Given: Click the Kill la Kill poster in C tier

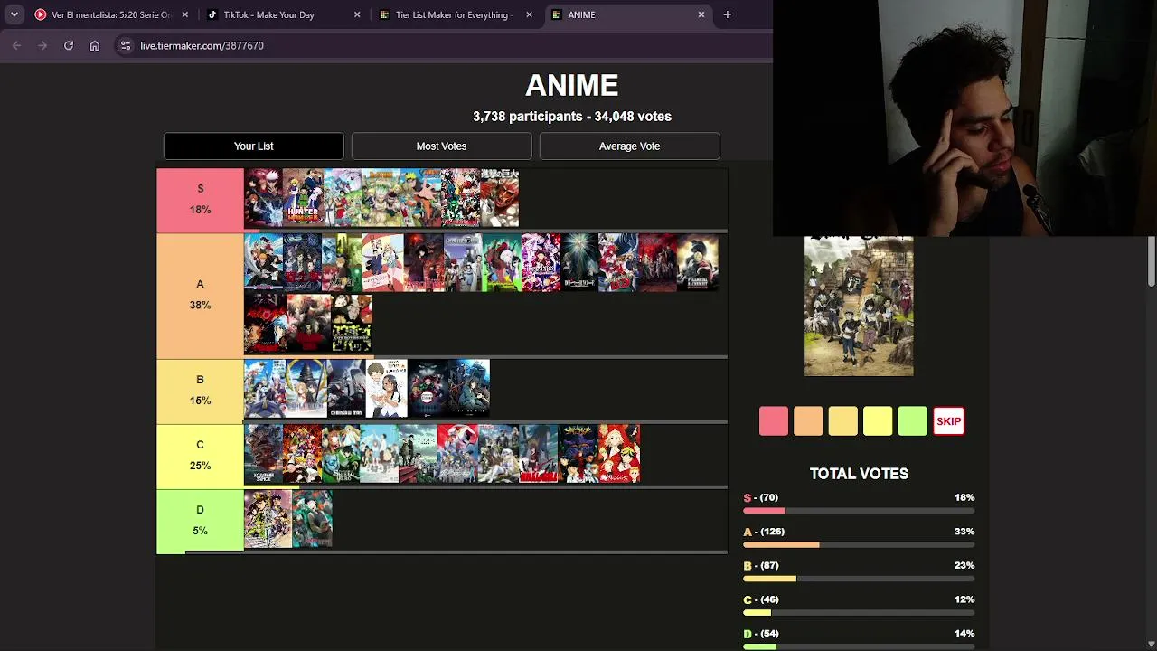Looking at the screenshot, I should point(538,454).
